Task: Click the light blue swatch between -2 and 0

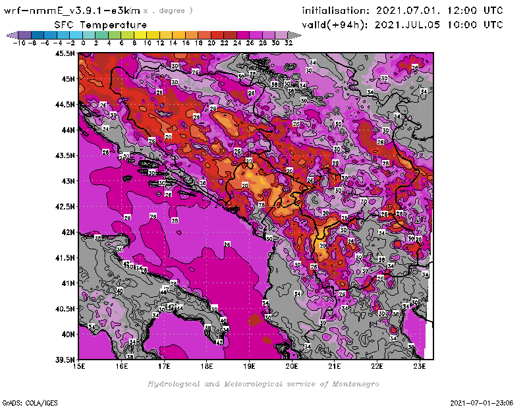Action: pyautogui.click(x=76, y=36)
